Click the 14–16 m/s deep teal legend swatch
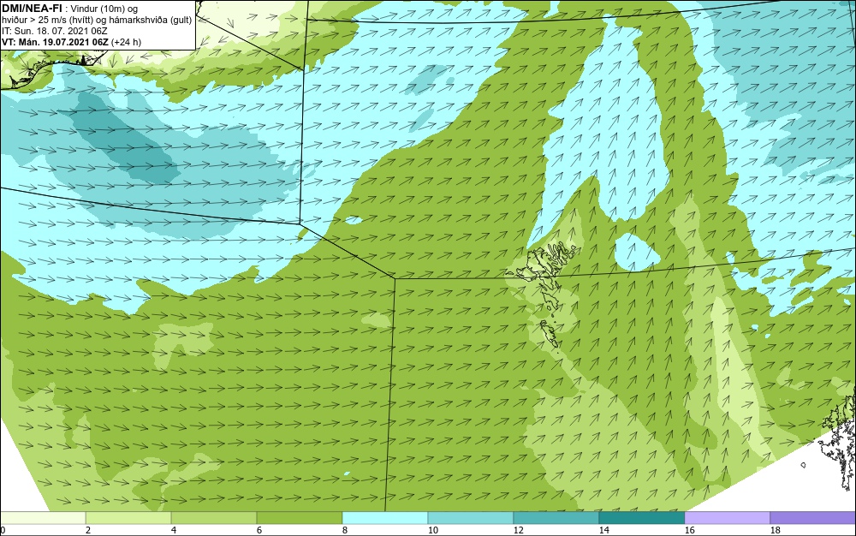Screen dimensions: 856x536 click(x=641, y=518)
